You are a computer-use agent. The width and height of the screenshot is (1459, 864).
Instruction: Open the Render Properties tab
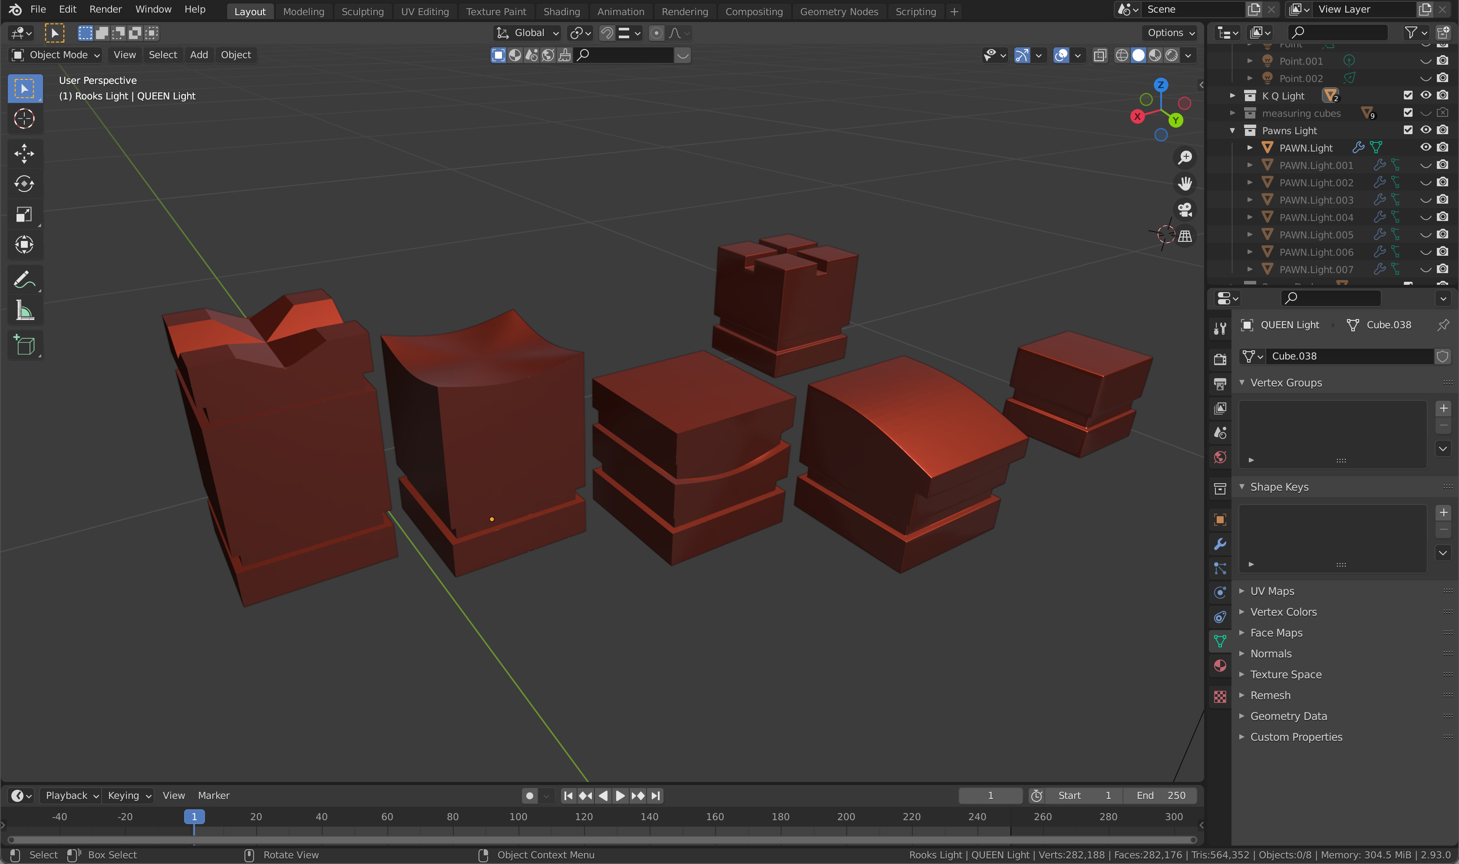[x=1220, y=359]
